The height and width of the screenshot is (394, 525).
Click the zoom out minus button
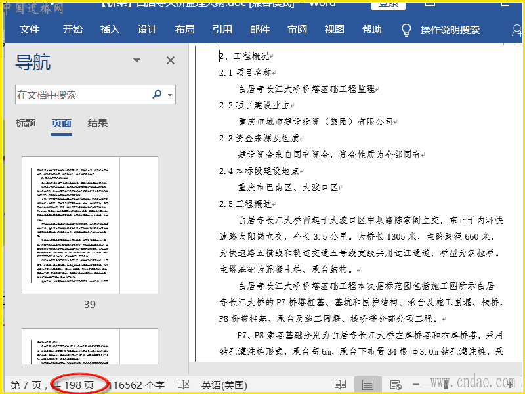(x=416, y=385)
